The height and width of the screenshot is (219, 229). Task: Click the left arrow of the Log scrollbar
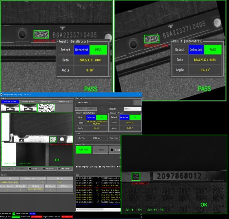click(78, 209)
